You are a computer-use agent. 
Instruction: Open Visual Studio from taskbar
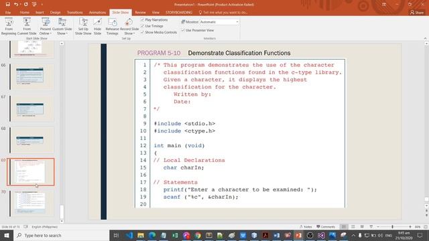coord(321,235)
